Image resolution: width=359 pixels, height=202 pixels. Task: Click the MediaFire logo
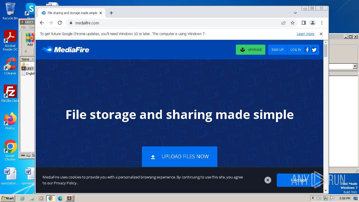pos(65,50)
